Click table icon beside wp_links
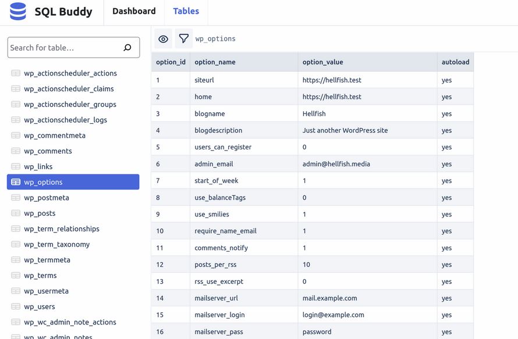The width and height of the screenshot is (518, 339). [x=16, y=166]
